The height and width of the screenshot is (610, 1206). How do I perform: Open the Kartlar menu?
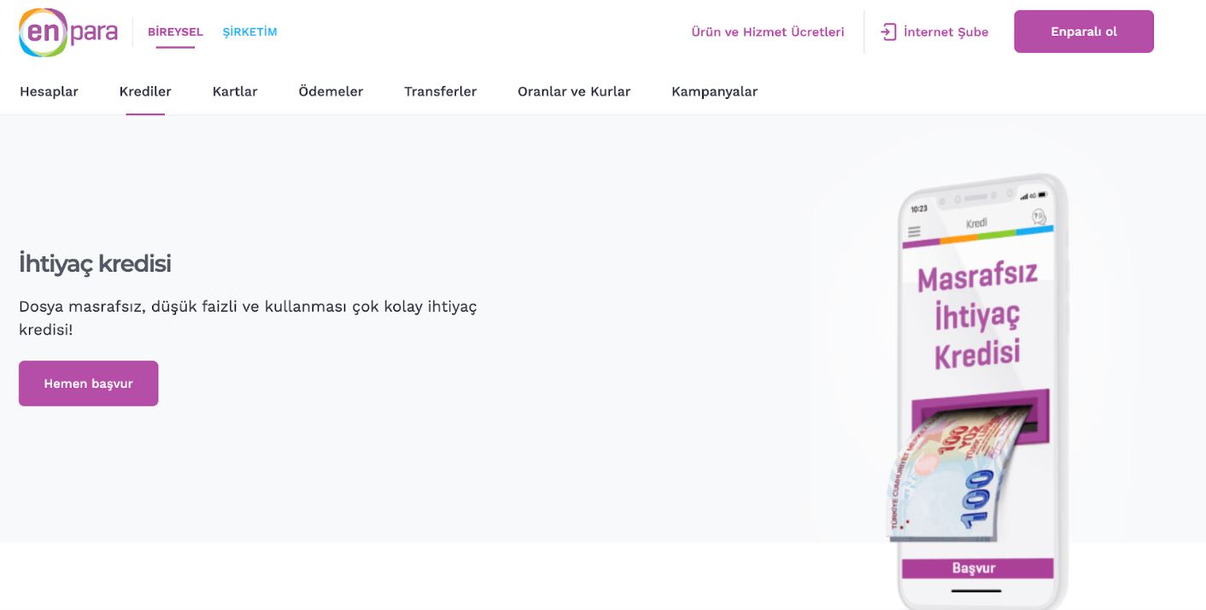pyautogui.click(x=235, y=91)
